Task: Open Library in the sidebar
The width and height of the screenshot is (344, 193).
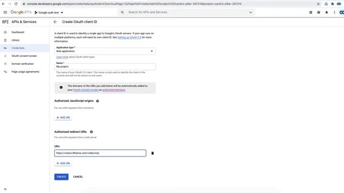Action: tap(16, 40)
